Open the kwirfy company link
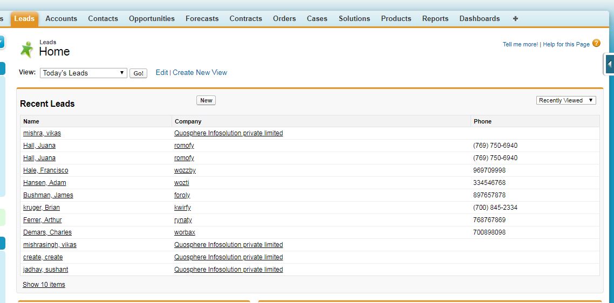This screenshot has width=614, height=303. 182,208
